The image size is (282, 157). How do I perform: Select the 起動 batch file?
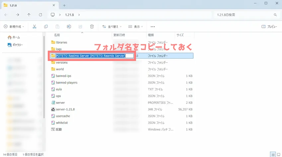[58, 129]
